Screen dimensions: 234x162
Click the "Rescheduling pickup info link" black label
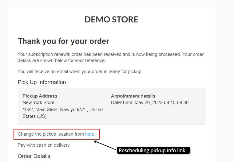click(x=152, y=150)
